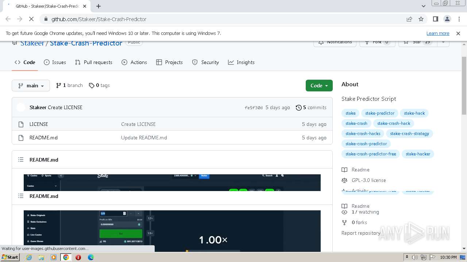
Task: Select the stake-crash-hacks topic tag
Action: tap(363, 134)
